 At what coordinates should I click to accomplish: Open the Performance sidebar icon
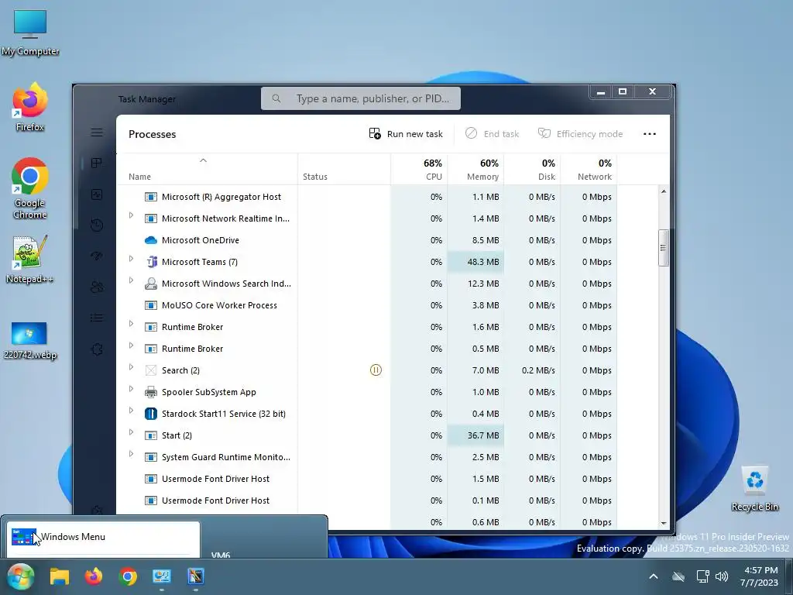97,194
